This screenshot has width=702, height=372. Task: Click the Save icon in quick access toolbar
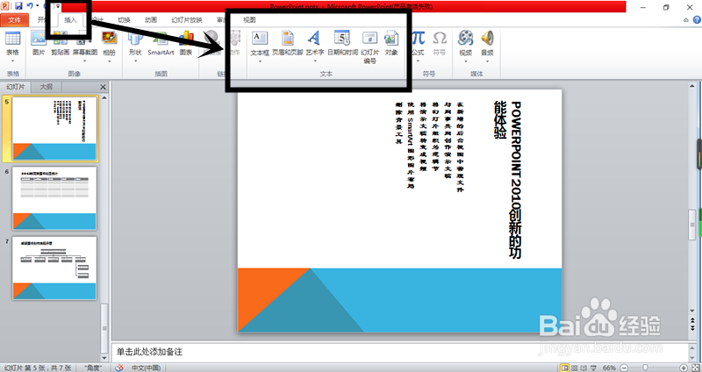pyautogui.click(x=18, y=6)
